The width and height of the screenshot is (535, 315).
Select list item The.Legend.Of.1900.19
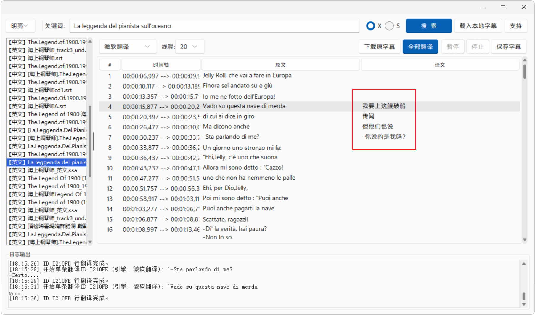tap(47, 98)
